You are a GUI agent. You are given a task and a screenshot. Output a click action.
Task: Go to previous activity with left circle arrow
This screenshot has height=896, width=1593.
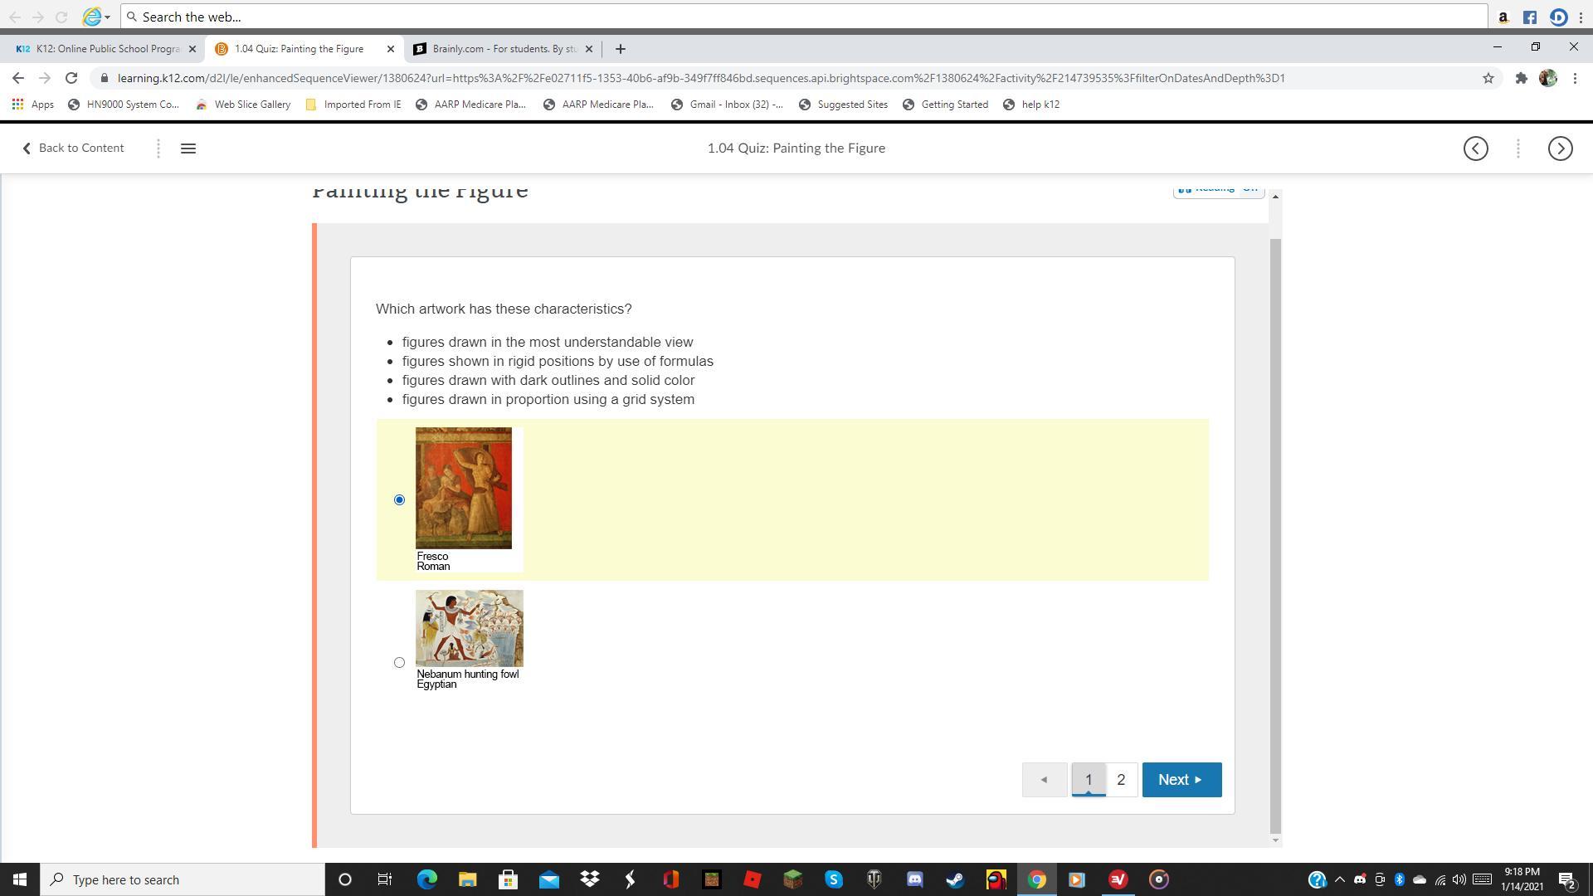pos(1475,149)
